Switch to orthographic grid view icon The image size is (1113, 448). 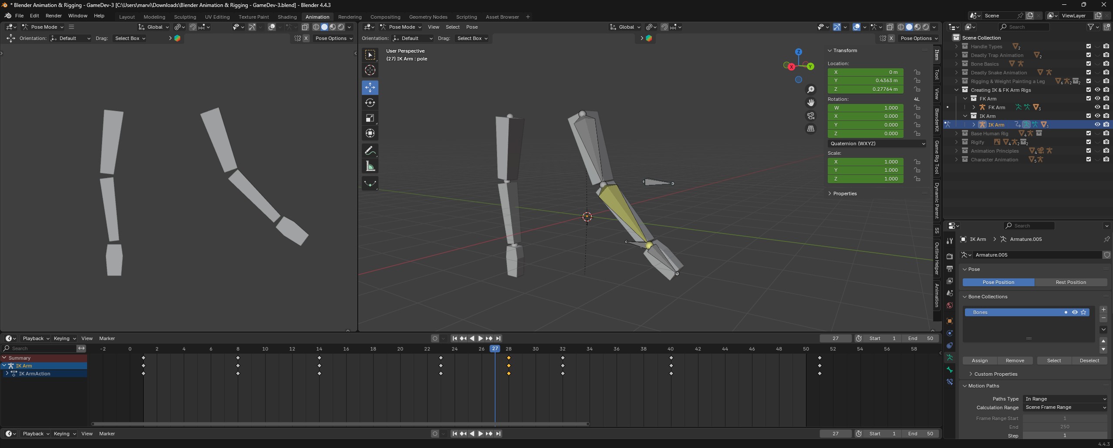pyautogui.click(x=810, y=129)
